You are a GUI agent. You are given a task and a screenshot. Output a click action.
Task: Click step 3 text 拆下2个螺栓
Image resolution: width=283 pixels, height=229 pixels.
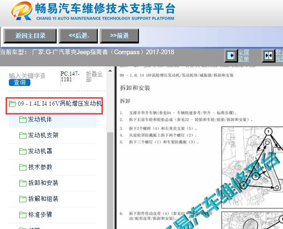coord(163,129)
